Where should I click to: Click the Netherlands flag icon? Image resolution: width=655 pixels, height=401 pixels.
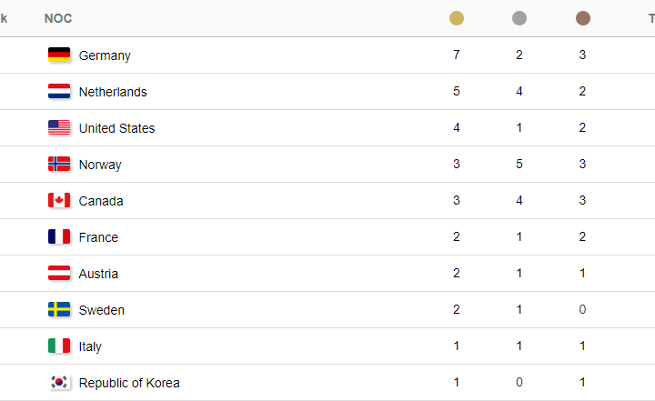(x=59, y=91)
